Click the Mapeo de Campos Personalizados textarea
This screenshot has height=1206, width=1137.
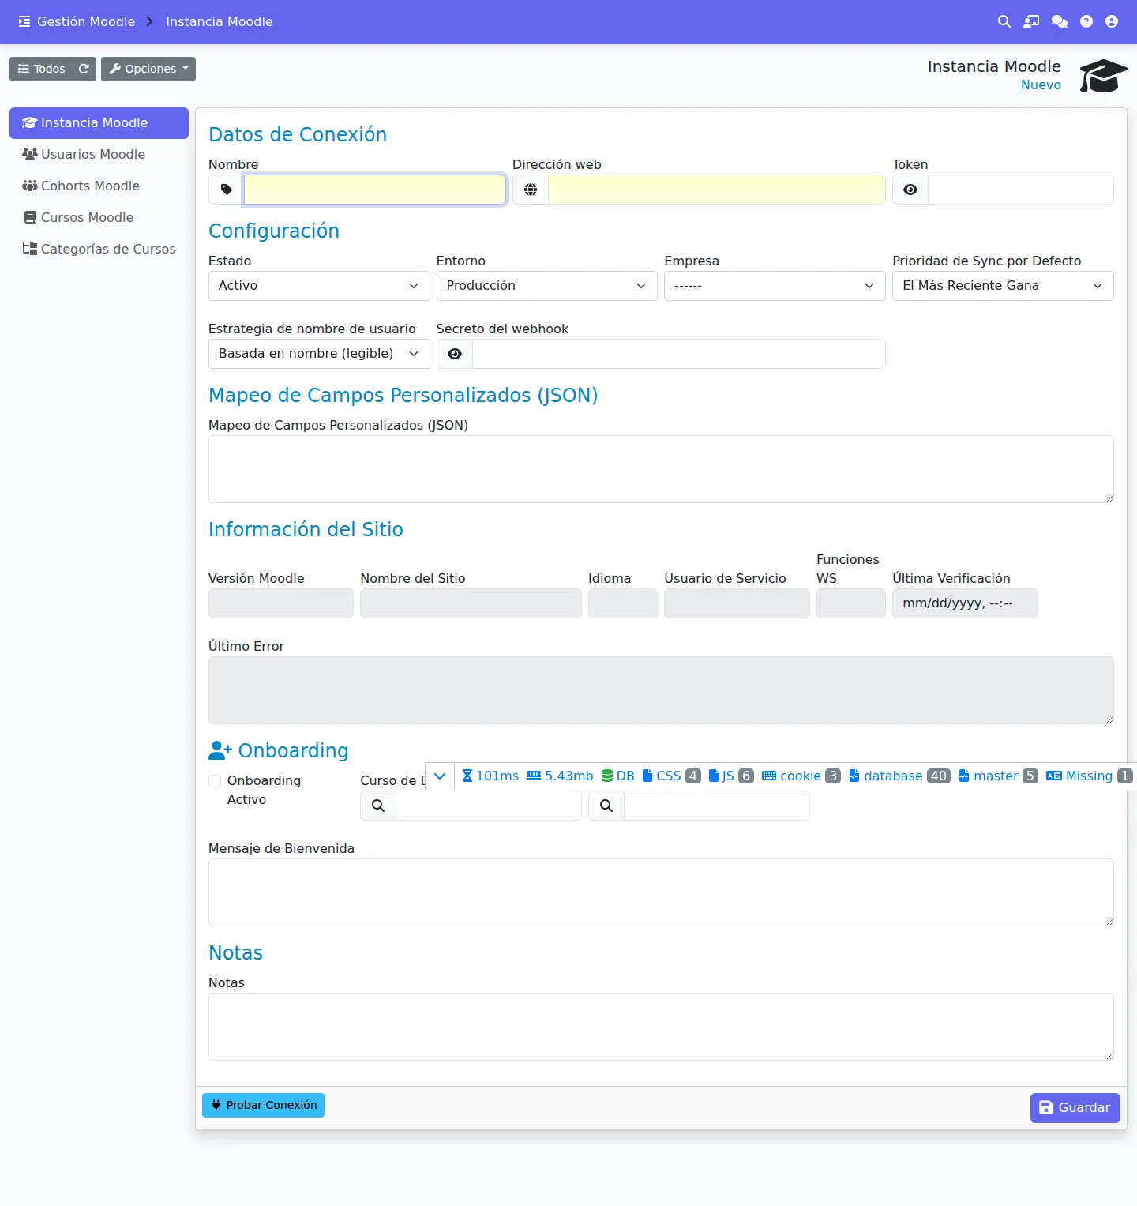pos(661,469)
